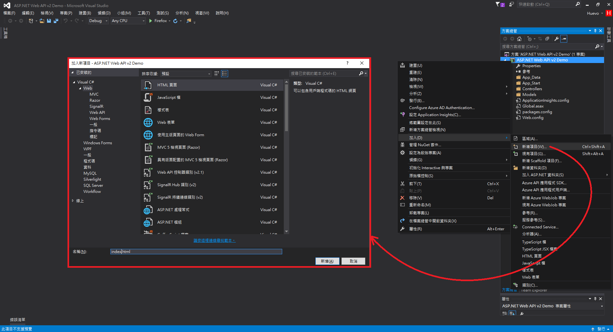Screen dimensions: 613x332
Task: Select the SignalR Hub 類別 (v2) icon
Action: click(x=148, y=185)
